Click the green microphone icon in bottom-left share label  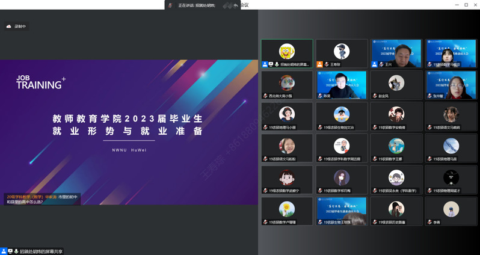pos(16,251)
